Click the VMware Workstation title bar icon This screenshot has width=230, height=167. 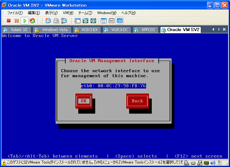click(4, 5)
